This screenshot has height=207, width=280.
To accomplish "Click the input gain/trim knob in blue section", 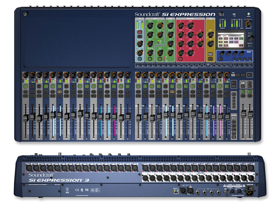I will [x=140, y=44].
